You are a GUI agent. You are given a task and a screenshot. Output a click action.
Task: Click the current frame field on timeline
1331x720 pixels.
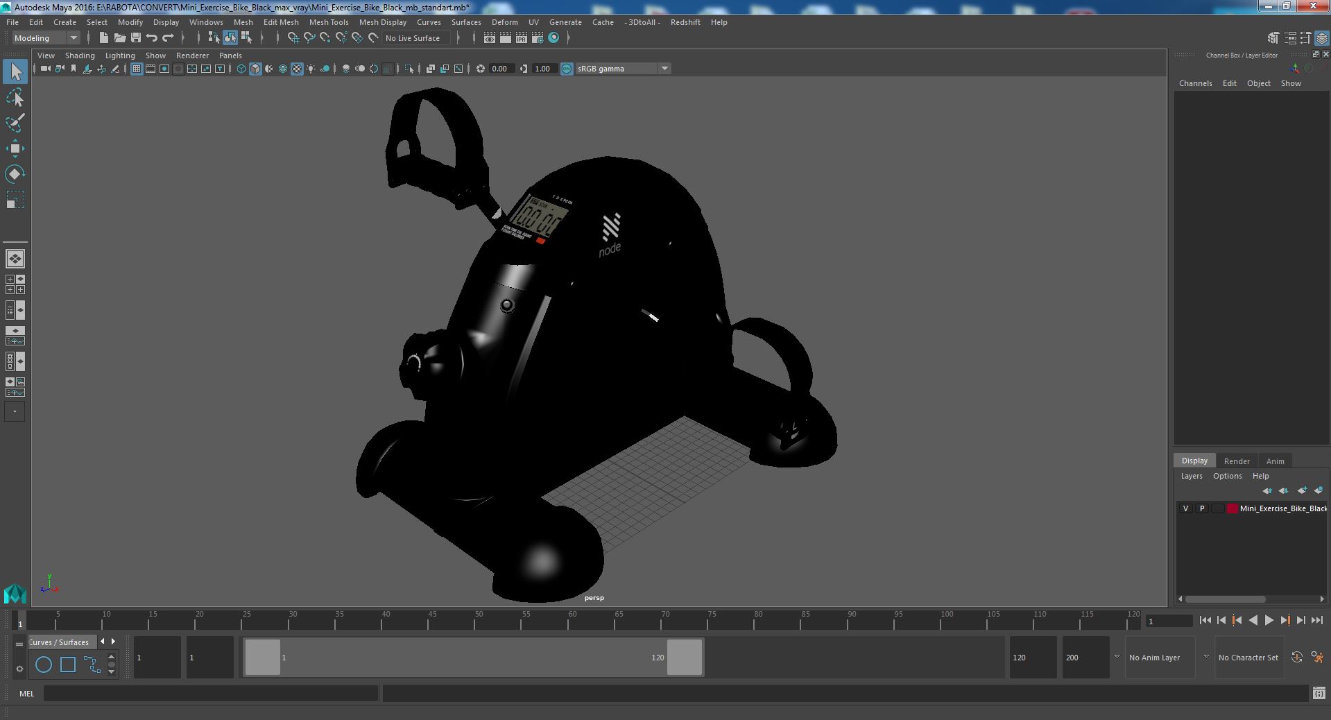pyautogui.click(x=1169, y=621)
